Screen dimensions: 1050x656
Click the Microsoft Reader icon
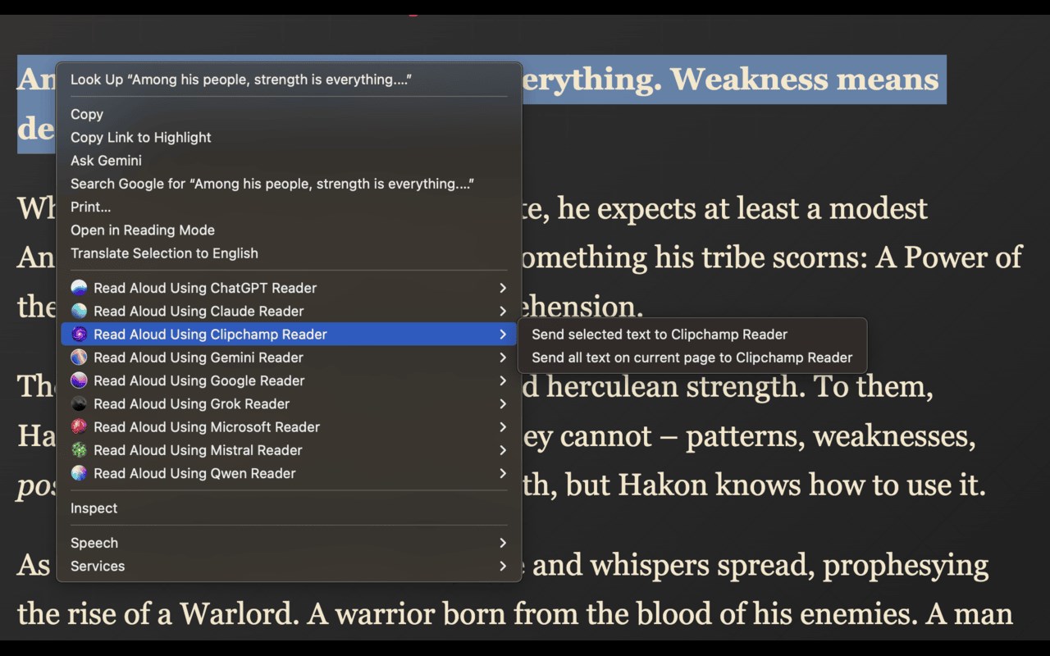click(79, 426)
